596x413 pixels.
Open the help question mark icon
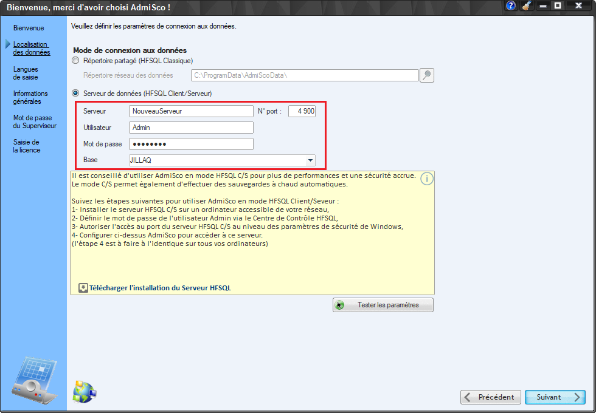[511, 5]
